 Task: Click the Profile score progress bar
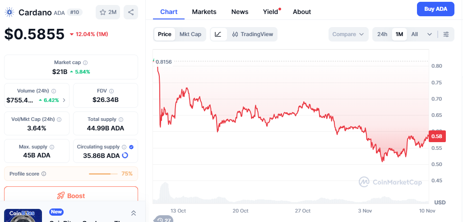103,174
